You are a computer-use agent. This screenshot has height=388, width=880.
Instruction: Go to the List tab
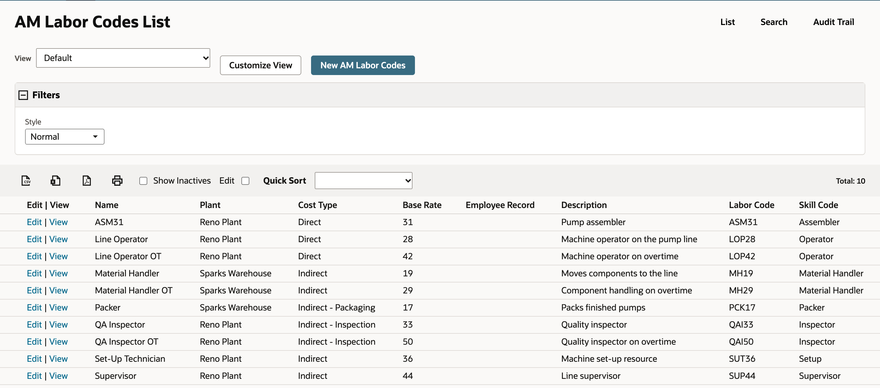tap(727, 22)
